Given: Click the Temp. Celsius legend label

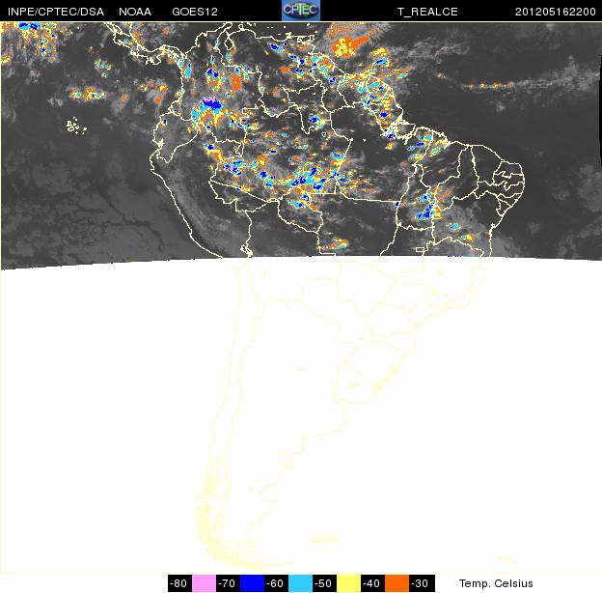Looking at the screenshot, I should click(496, 583).
